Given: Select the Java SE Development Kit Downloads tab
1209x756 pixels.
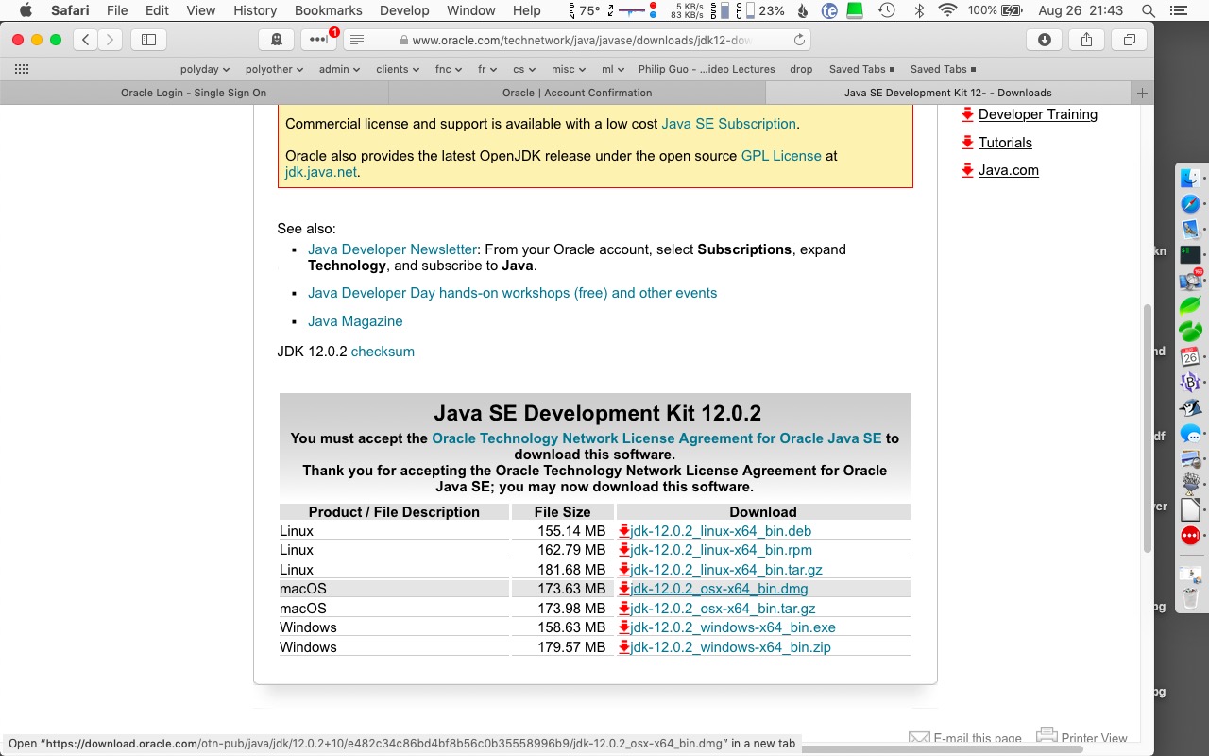Looking at the screenshot, I should (x=948, y=93).
